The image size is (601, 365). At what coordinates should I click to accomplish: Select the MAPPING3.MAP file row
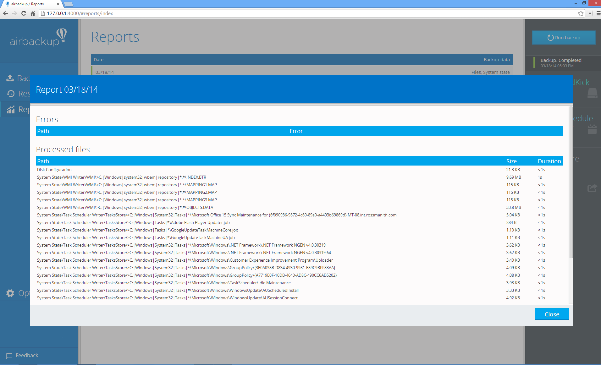[x=299, y=200]
